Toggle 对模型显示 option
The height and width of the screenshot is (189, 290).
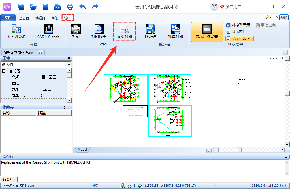click(x=238, y=25)
